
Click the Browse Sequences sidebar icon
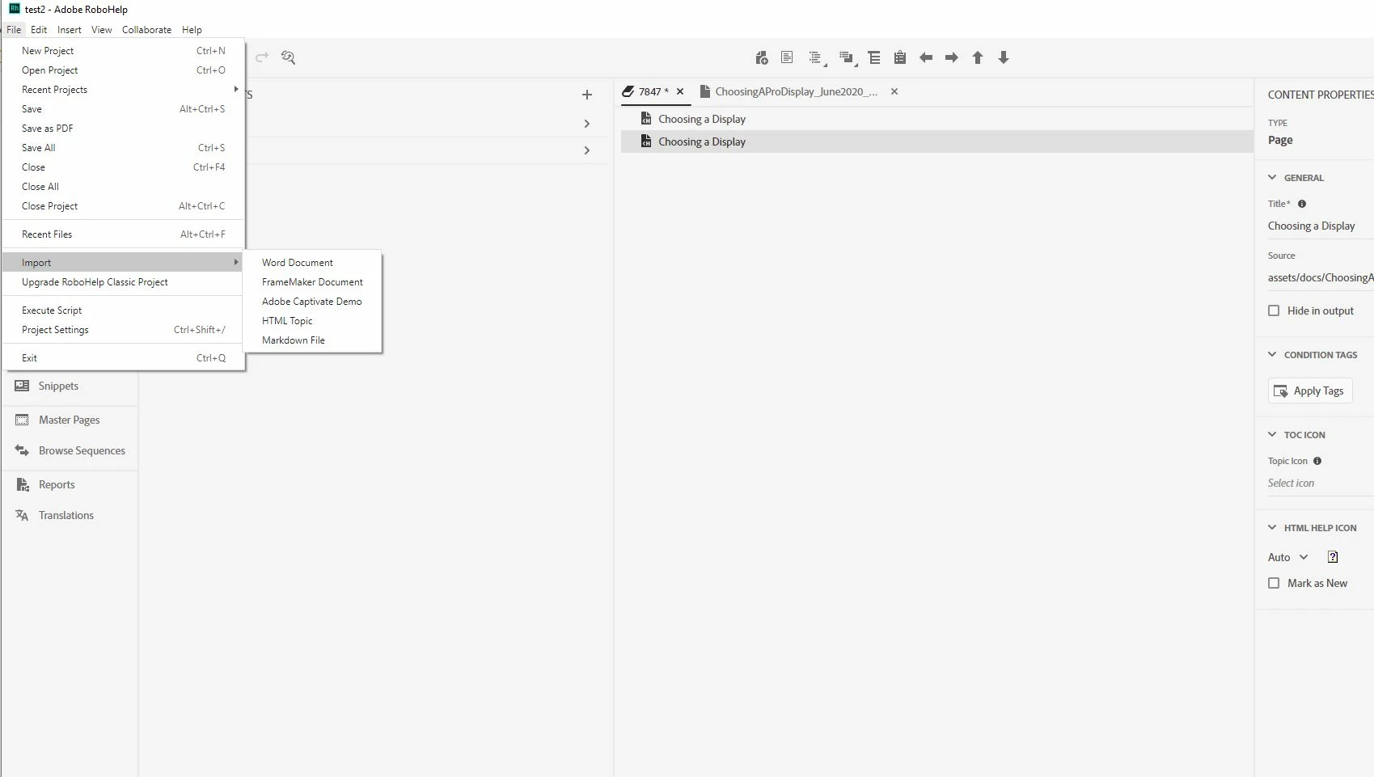point(22,450)
